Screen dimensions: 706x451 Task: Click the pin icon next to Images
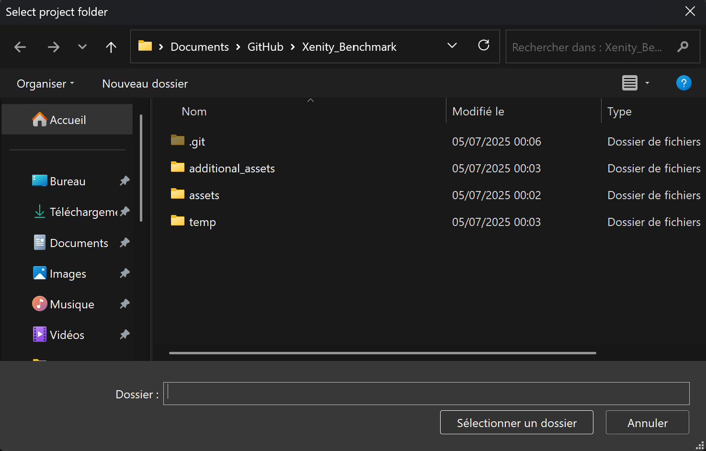pyautogui.click(x=125, y=273)
